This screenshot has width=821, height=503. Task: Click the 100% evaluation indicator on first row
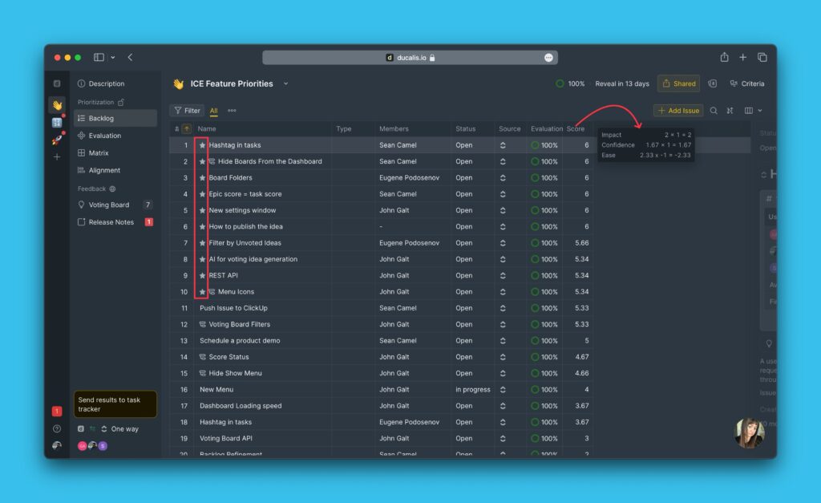[x=544, y=144]
